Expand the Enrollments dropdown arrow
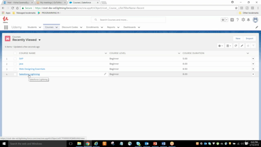This screenshot has height=147, width=261. click(x=102, y=27)
